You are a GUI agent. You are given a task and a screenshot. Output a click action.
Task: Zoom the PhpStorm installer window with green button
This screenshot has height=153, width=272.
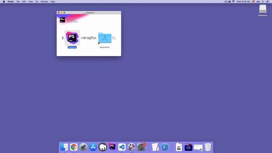[64, 12]
